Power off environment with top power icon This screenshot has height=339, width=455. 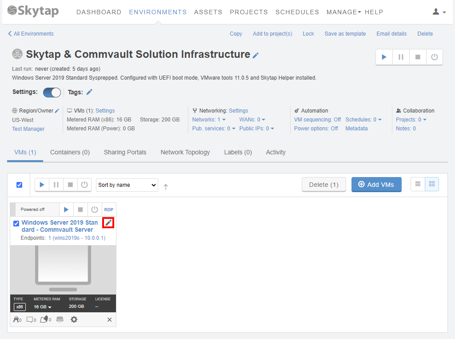point(435,57)
